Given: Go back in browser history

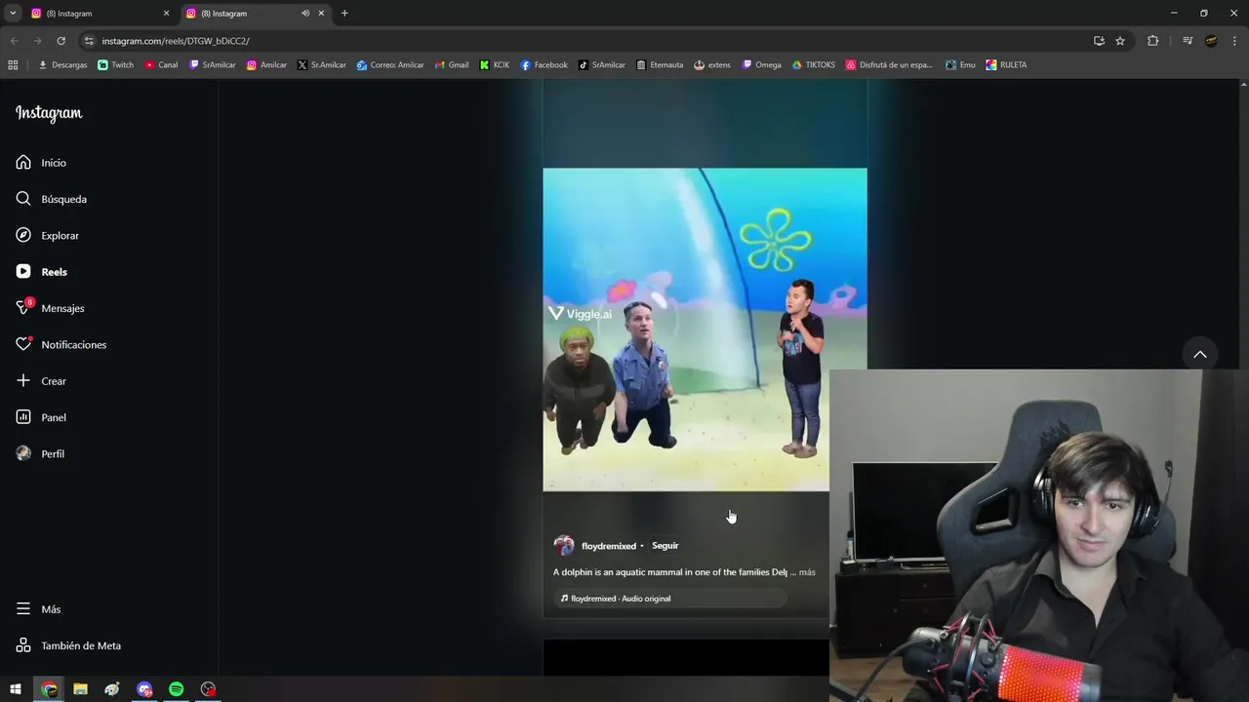Looking at the screenshot, I should pyautogui.click(x=14, y=41).
